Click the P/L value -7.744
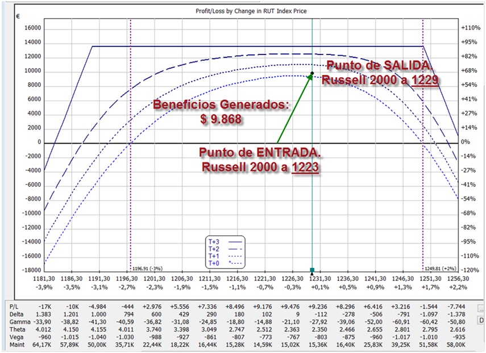Screen dimensions: 486x353 (x=456, y=306)
